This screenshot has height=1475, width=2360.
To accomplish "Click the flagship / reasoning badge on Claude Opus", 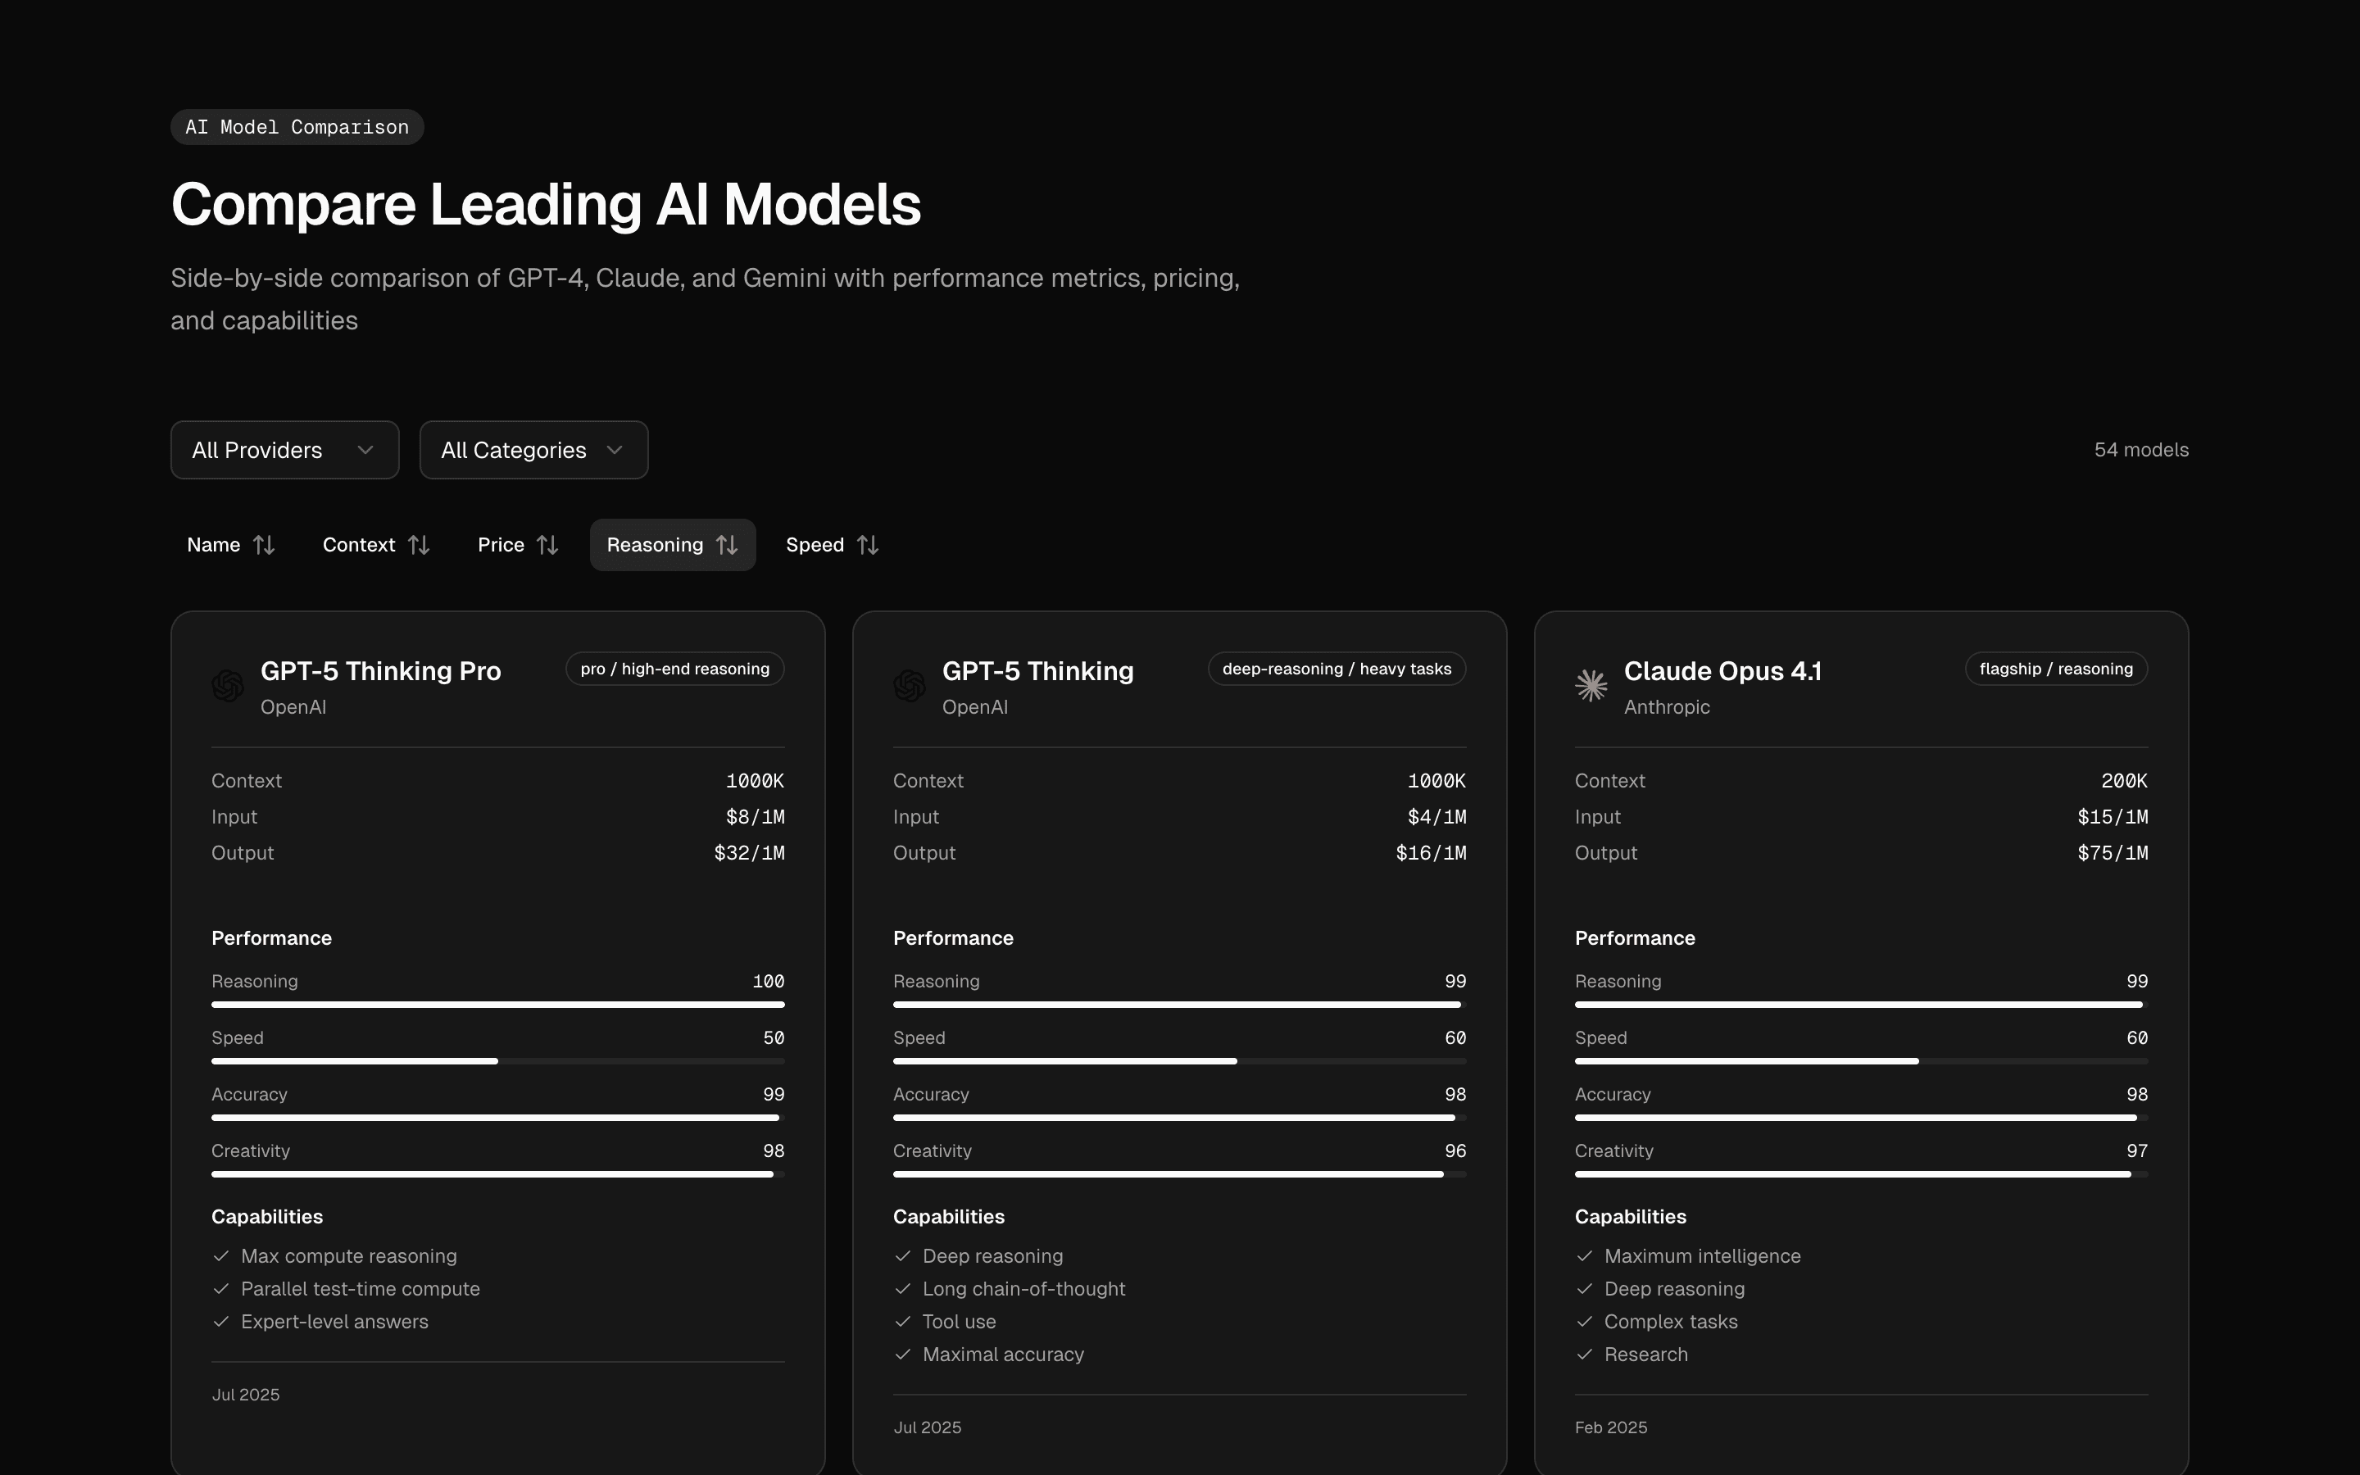I will pos(2055,668).
